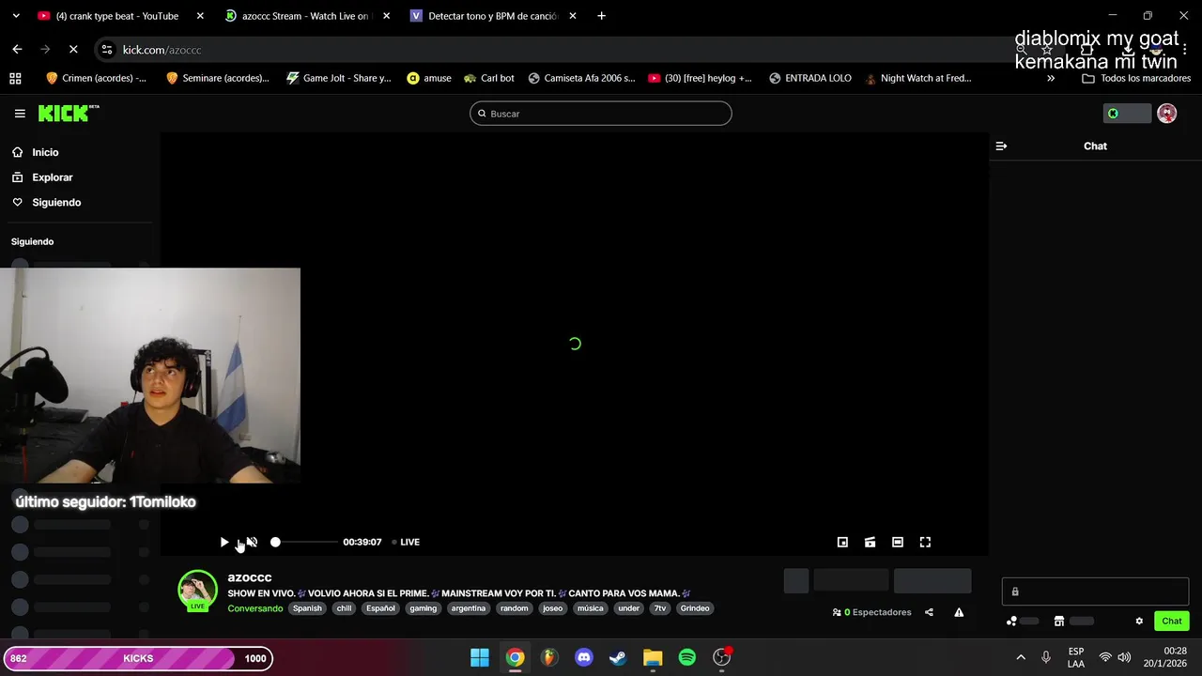
Task: Toggle theater mode in player
Action: pos(898,542)
